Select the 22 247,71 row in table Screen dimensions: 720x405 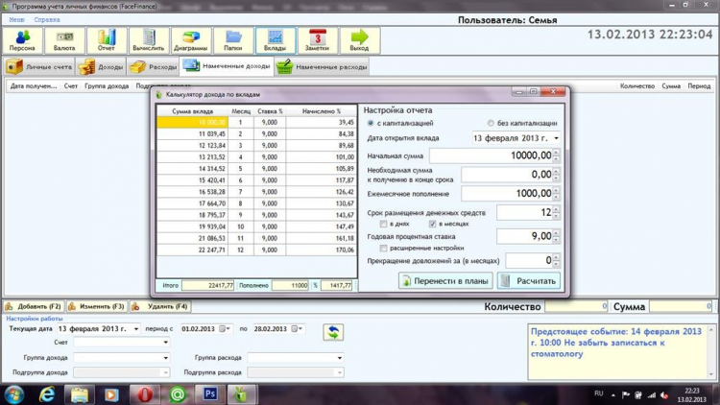click(256, 250)
